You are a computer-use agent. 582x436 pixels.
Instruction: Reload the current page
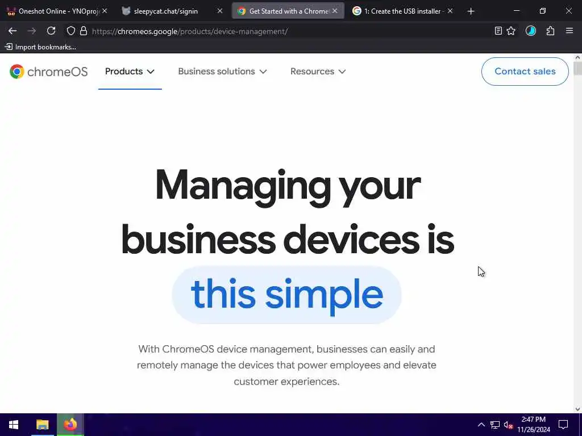point(51,31)
